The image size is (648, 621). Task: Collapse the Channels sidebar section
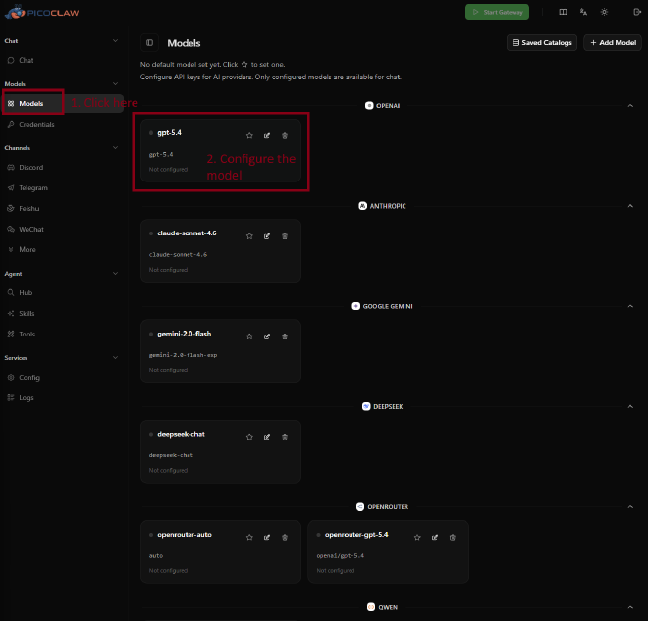115,148
